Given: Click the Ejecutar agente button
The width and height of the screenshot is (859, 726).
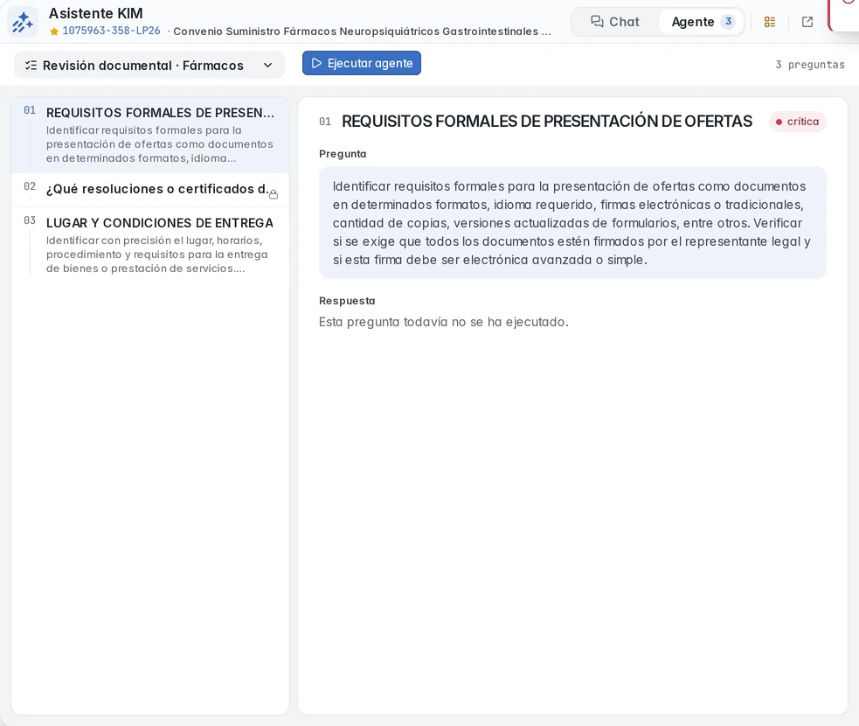Looking at the screenshot, I should click(x=362, y=63).
